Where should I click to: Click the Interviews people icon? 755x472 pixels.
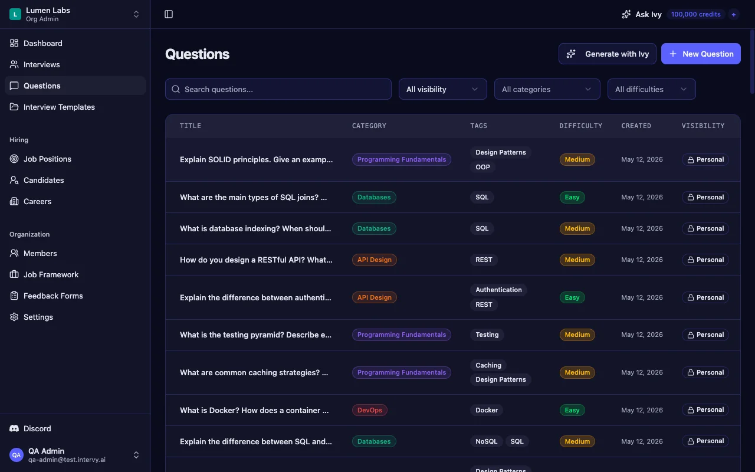point(14,64)
